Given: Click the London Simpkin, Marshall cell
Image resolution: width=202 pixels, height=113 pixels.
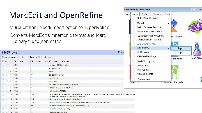Looking at the screenshot, I should click(x=68, y=106).
